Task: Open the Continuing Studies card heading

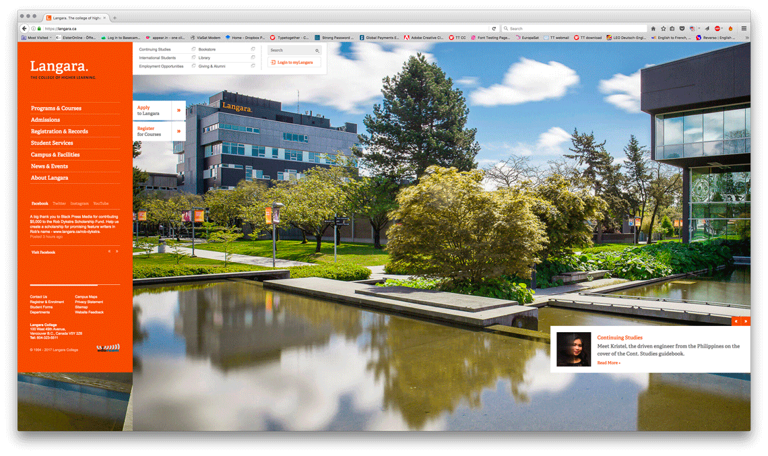Action: (620, 337)
